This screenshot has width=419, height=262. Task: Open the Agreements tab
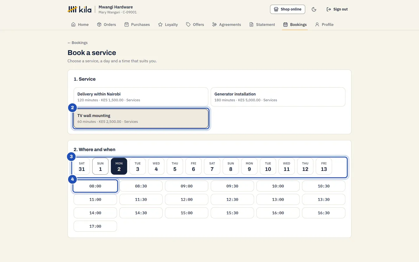227,24
